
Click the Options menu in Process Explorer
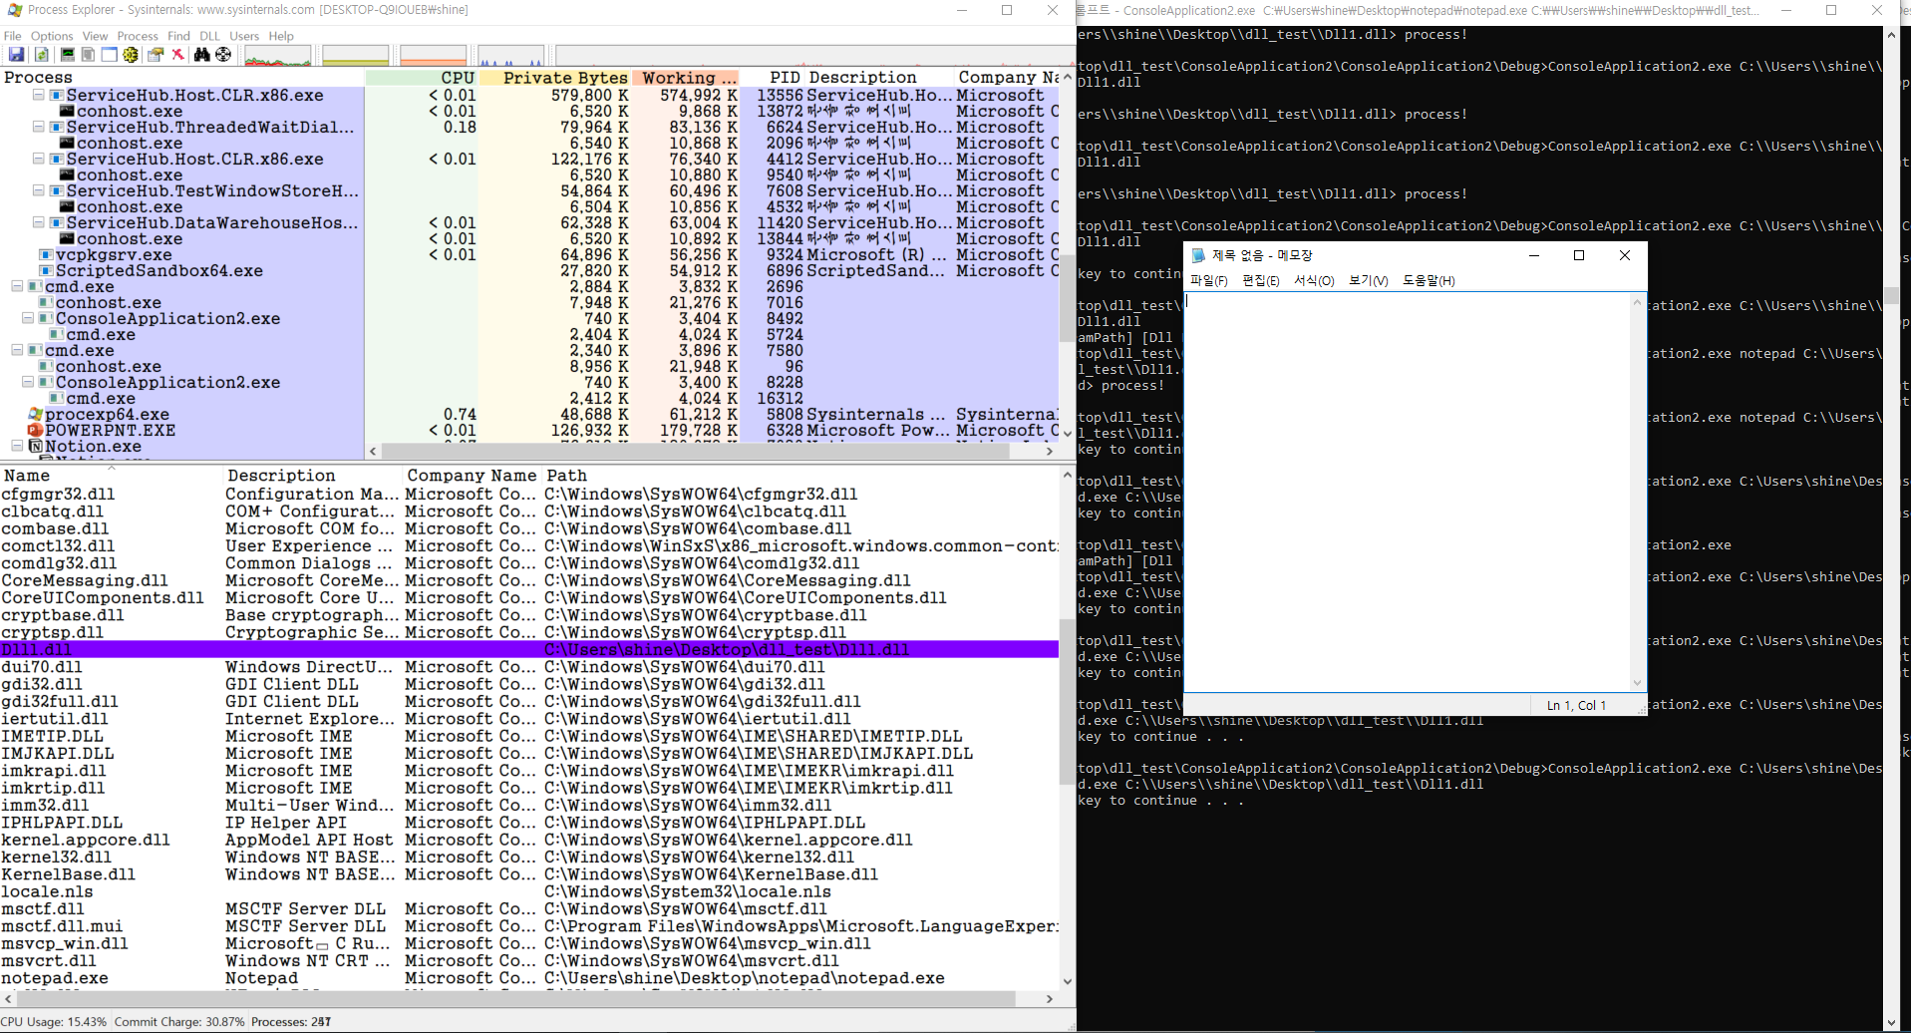(51, 36)
